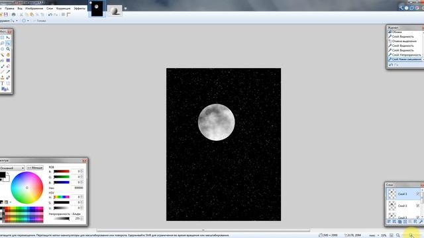The width and height of the screenshot is (424, 238).
Task: Open layer properties with the wrench icon
Action: coord(421,222)
